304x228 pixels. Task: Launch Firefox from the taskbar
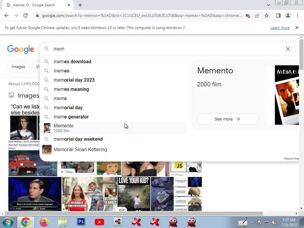click(x=44, y=222)
